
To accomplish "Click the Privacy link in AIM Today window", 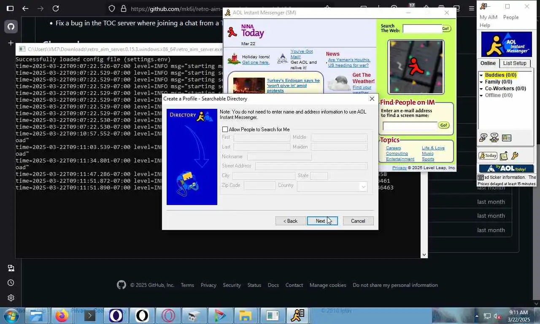I will [400, 168].
